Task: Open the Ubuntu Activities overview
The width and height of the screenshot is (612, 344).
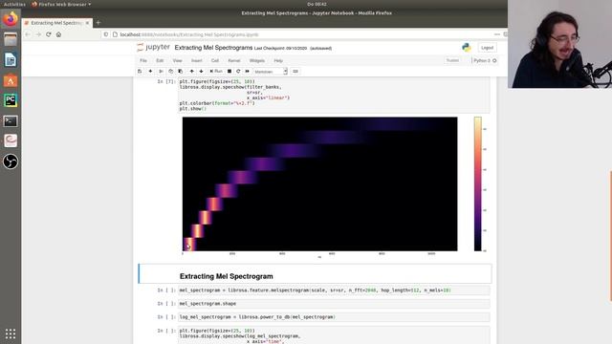Action: (14, 4)
